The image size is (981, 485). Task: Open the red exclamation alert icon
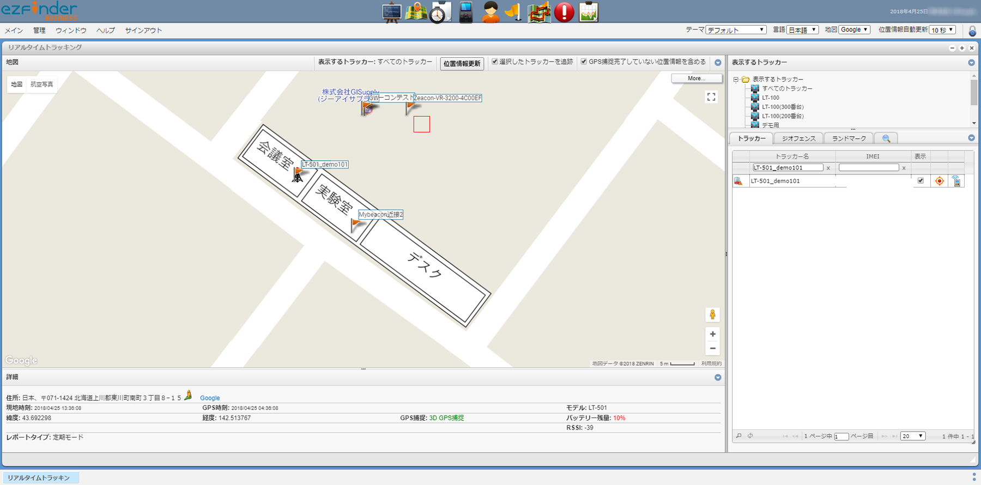click(x=564, y=12)
